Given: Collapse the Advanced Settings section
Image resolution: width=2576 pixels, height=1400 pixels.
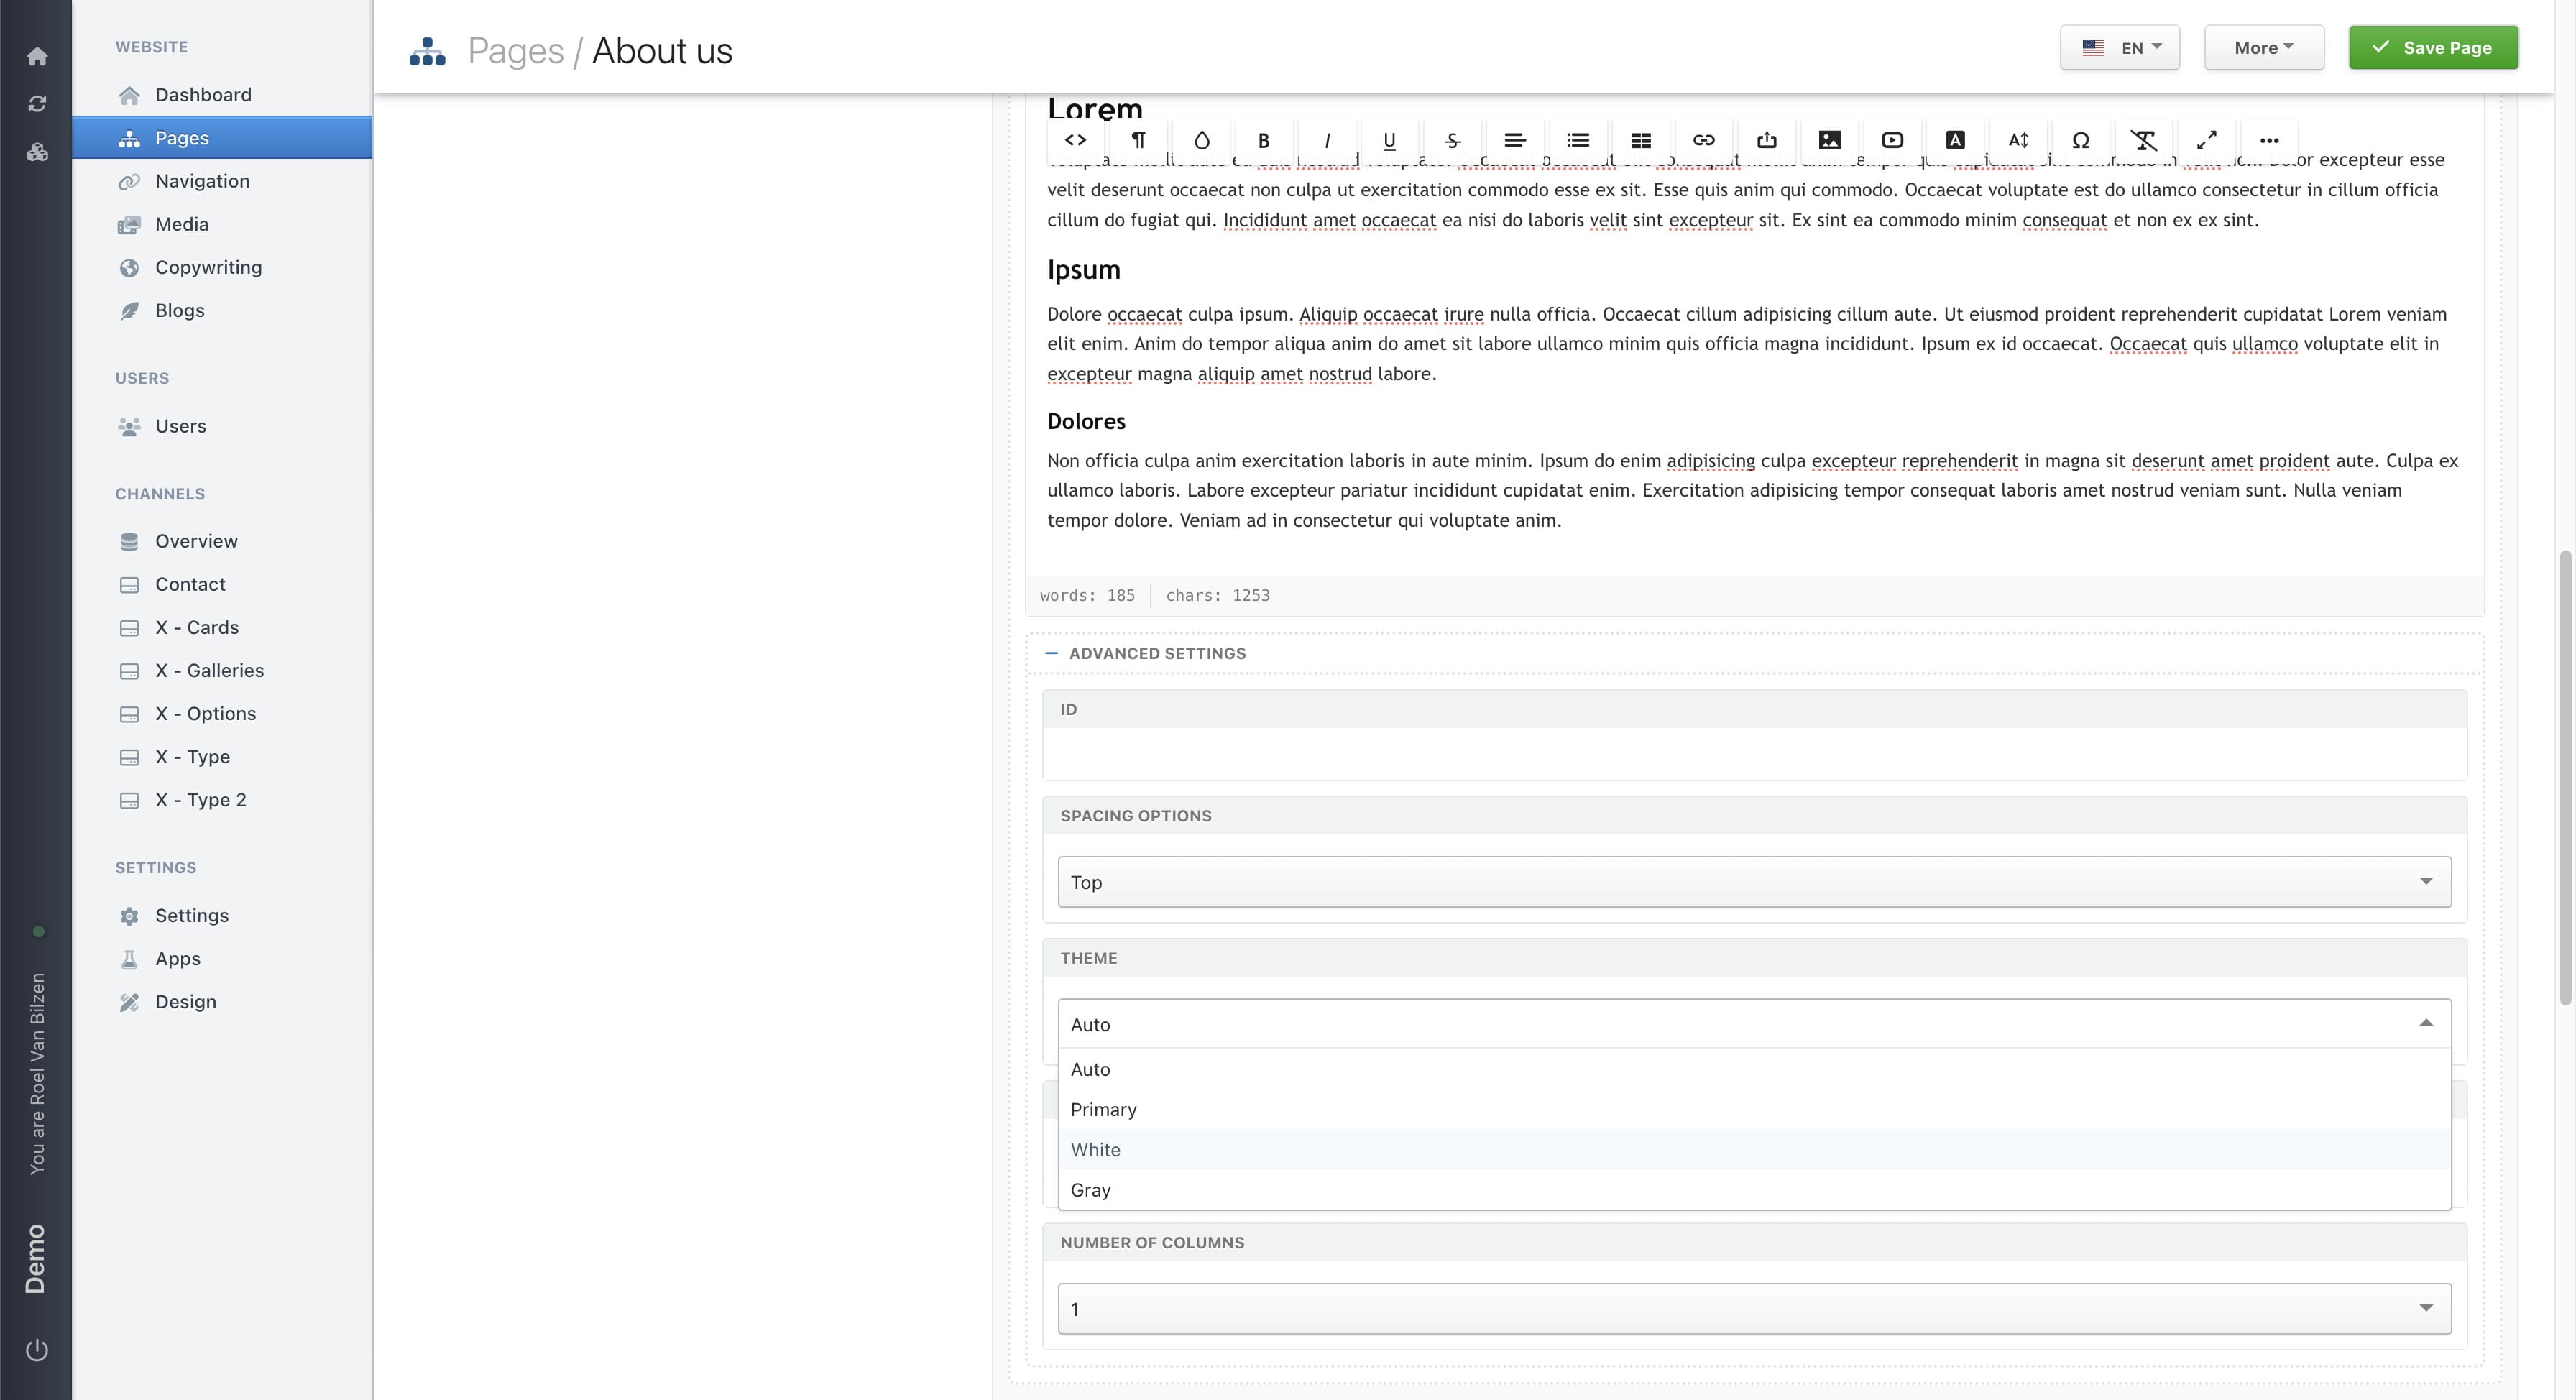Looking at the screenshot, I should [1051, 652].
